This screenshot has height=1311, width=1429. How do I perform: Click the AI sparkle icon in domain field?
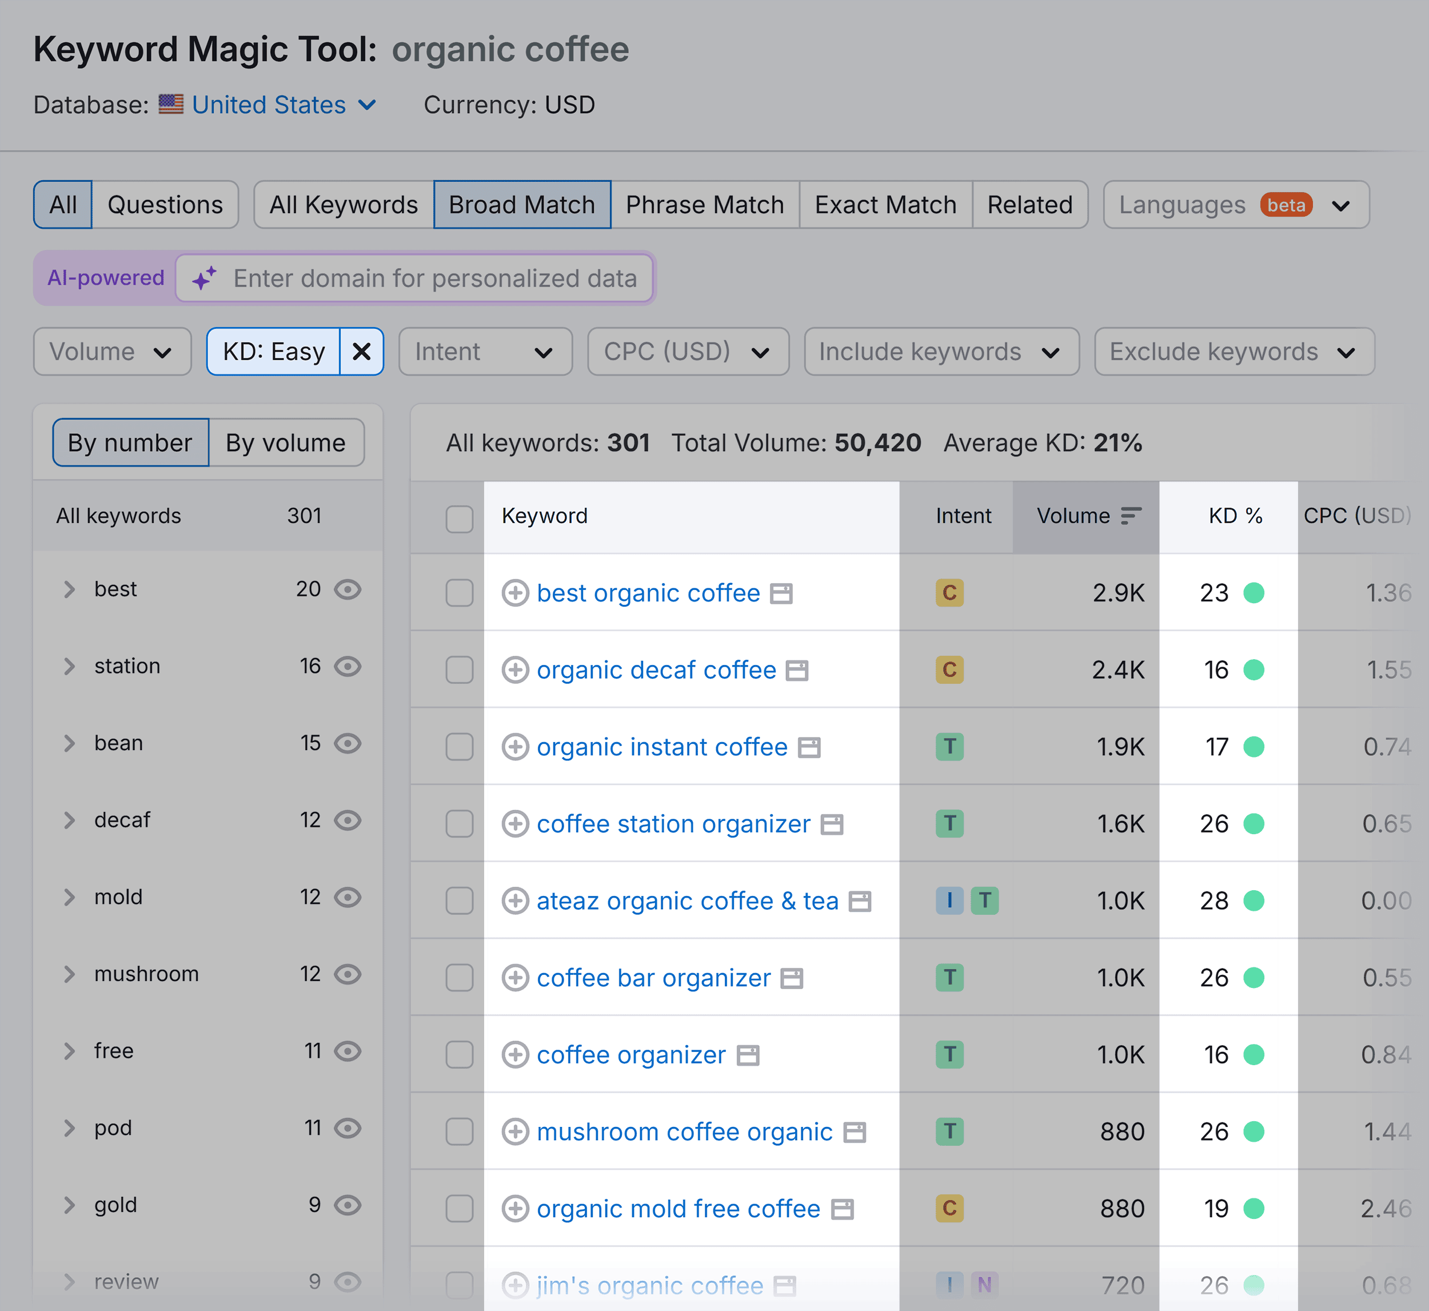(204, 278)
